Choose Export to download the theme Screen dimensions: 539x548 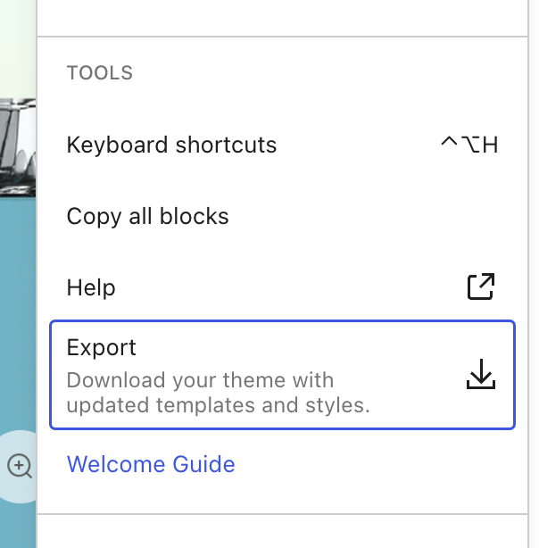click(x=282, y=375)
